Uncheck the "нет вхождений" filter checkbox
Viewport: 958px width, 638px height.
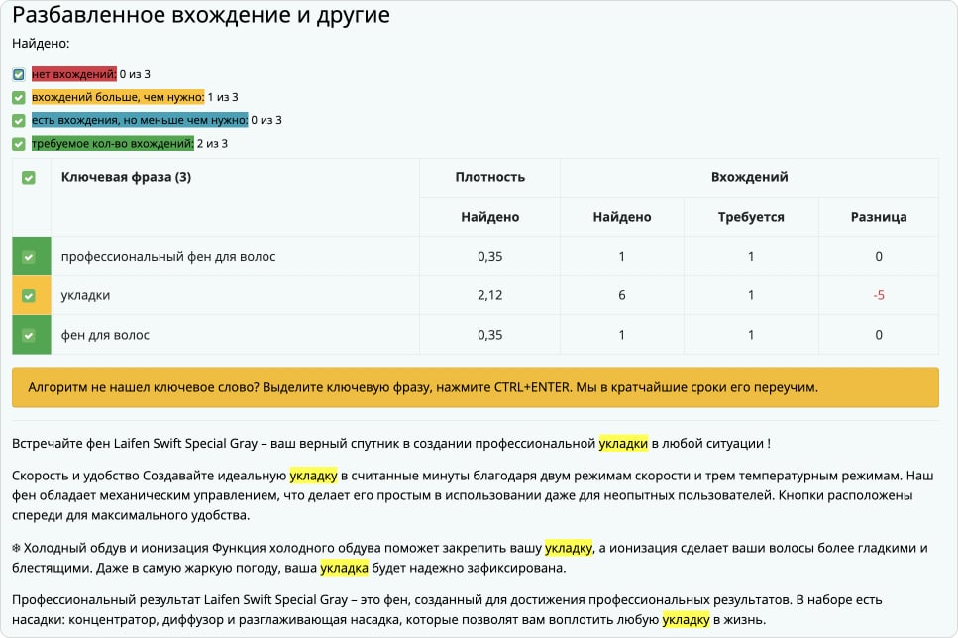19,73
